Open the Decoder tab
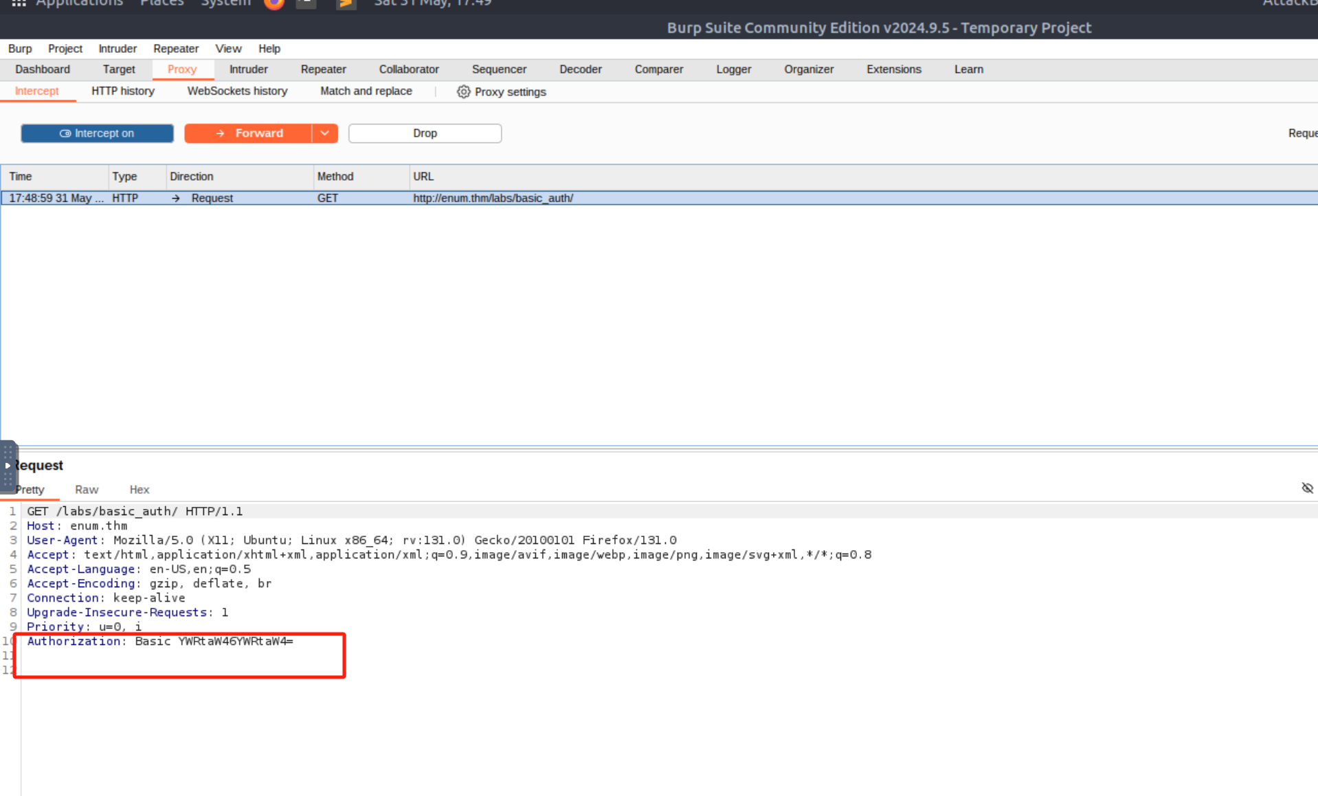 581,69
